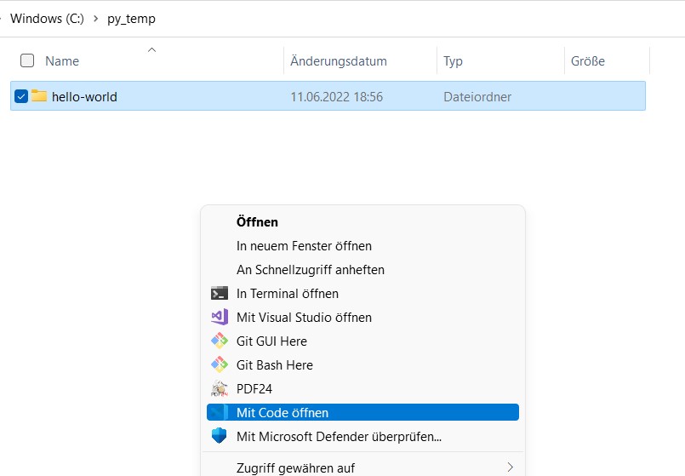Toggle the select-all checkbox beside Name

(27, 60)
